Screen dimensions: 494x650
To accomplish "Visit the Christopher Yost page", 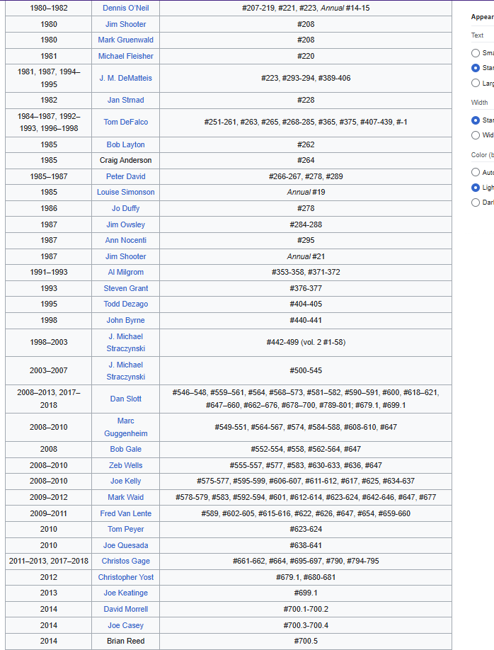I will click(125, 577).
